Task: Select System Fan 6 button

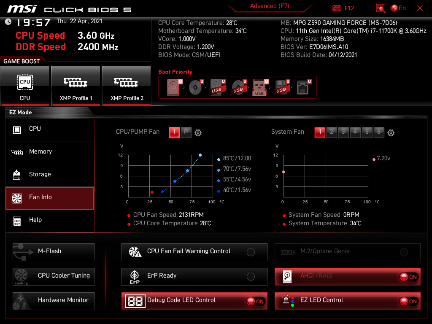Action: (379, 132)
